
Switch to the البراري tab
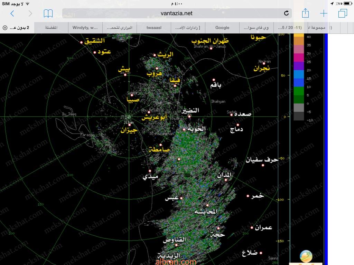[x=120, y=28]
